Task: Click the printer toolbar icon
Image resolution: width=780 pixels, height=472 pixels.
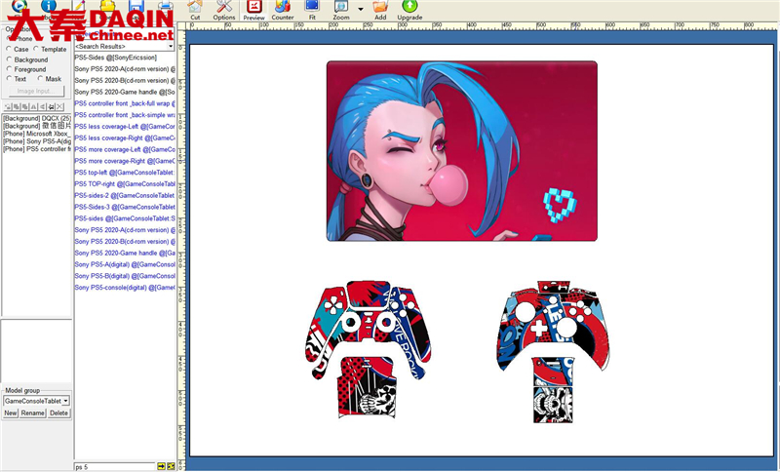Action: [165, 6]
